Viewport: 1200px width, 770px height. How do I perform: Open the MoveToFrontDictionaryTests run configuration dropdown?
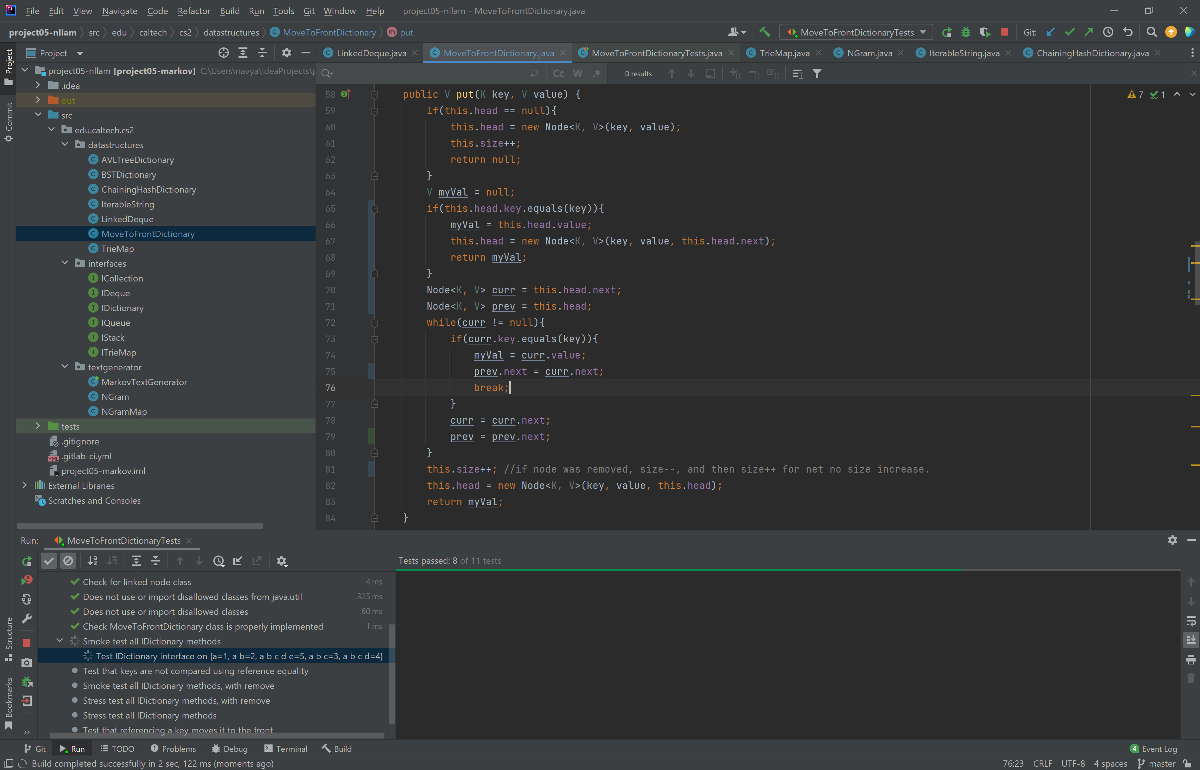point(856,32)
